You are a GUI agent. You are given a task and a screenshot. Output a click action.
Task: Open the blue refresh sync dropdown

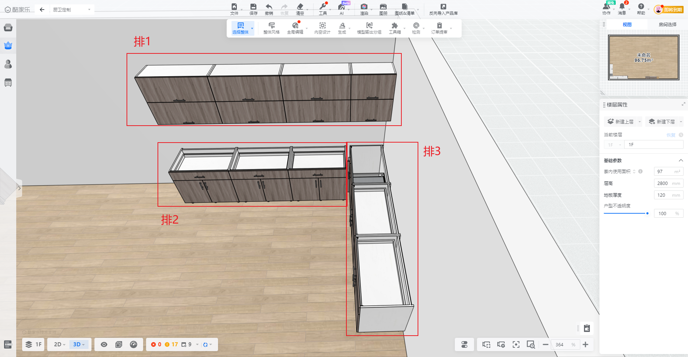pos(207,344)
